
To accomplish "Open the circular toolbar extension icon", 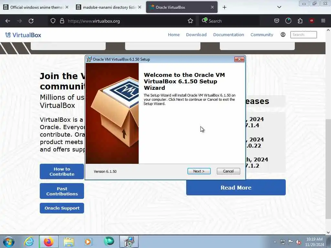I will pos(288,21).
